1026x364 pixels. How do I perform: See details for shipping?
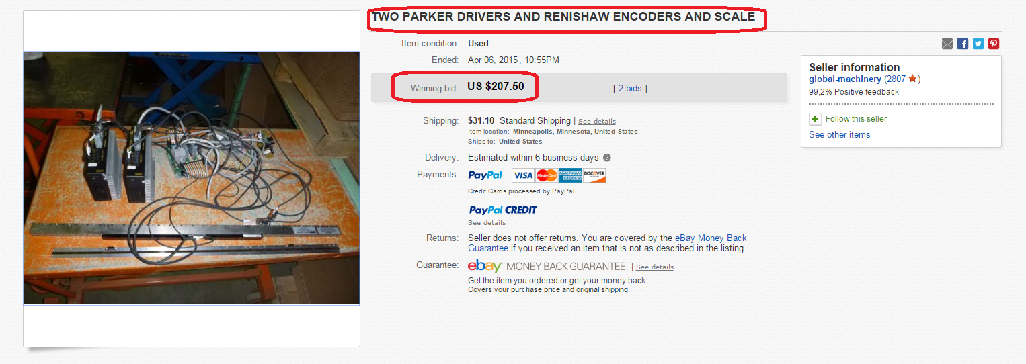[596, 122]
